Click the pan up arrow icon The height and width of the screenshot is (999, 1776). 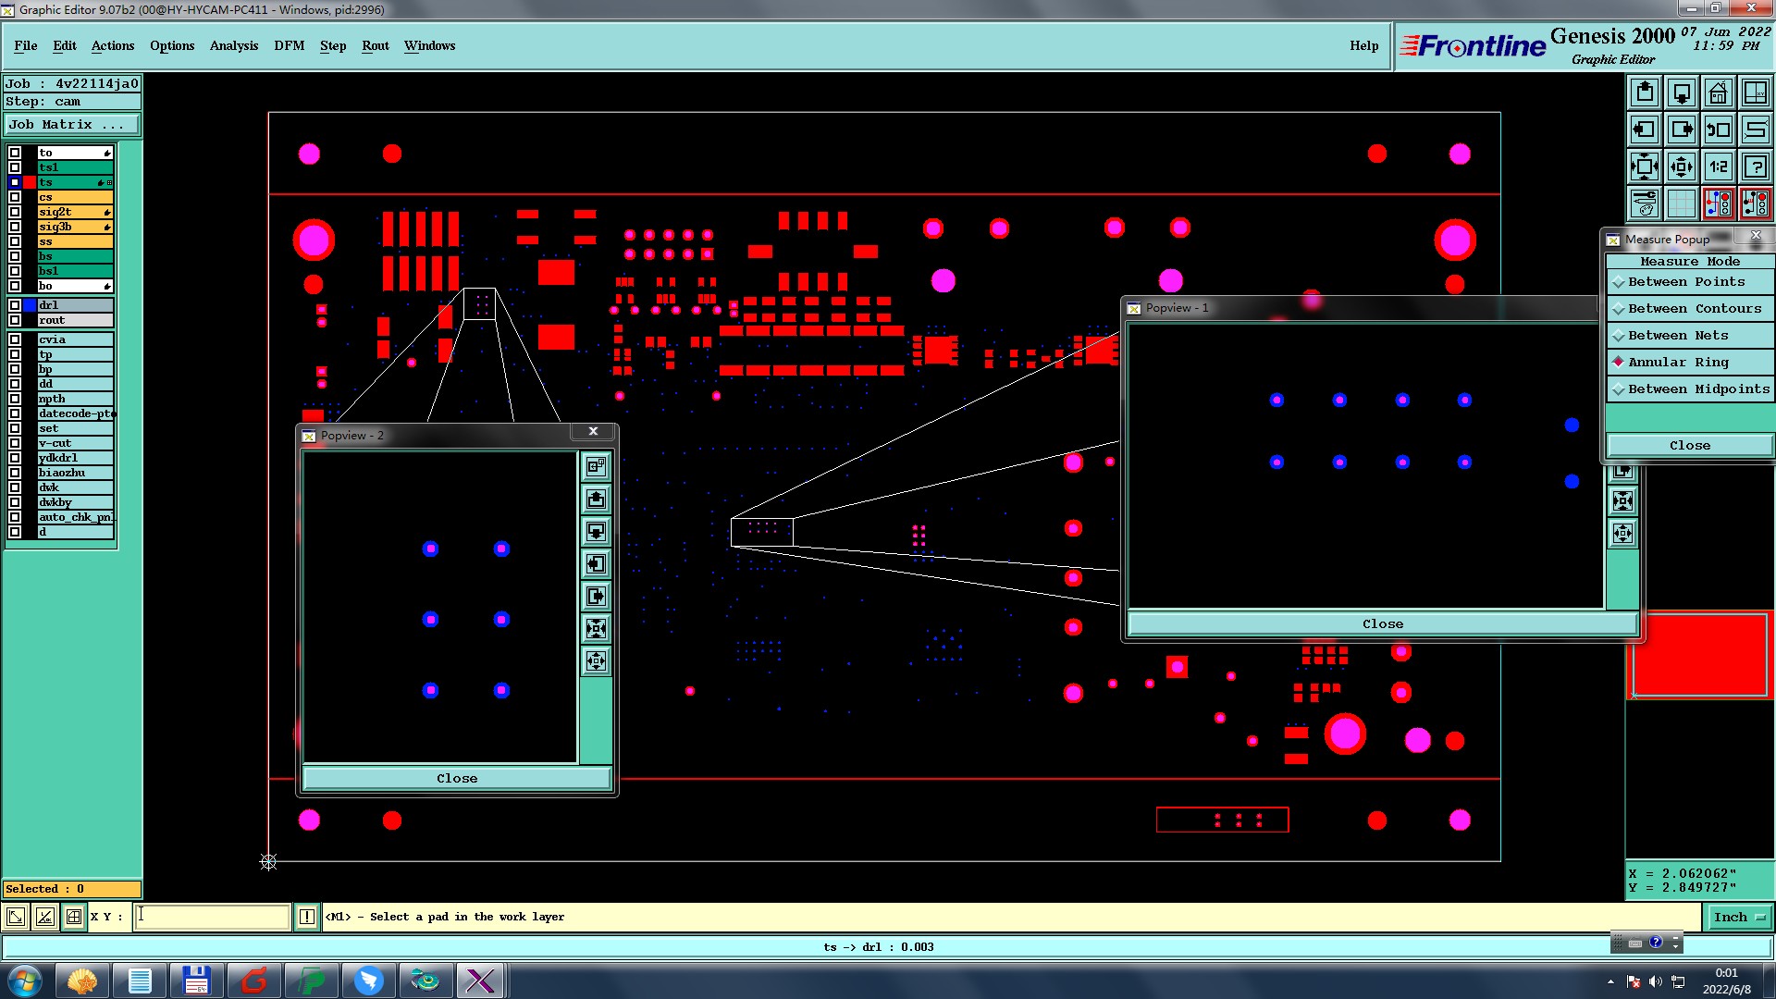(x=1645, y=92)
